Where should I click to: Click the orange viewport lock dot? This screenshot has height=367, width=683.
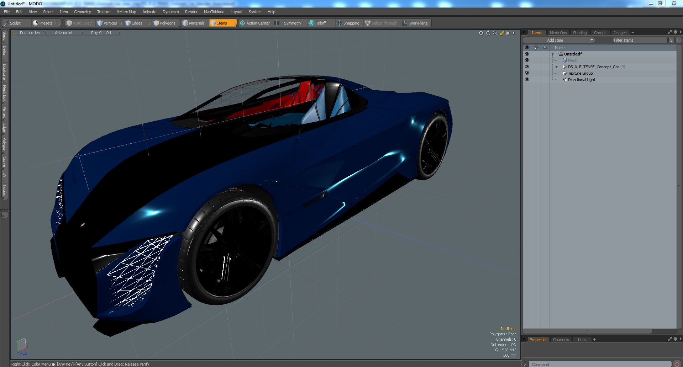14,33
